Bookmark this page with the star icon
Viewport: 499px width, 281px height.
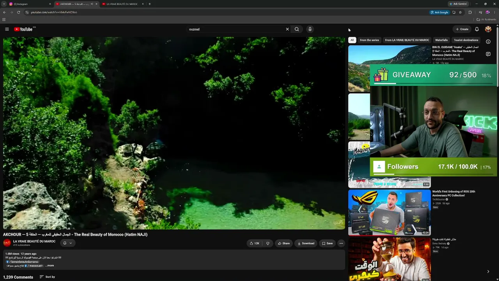[x=460, y=12]
